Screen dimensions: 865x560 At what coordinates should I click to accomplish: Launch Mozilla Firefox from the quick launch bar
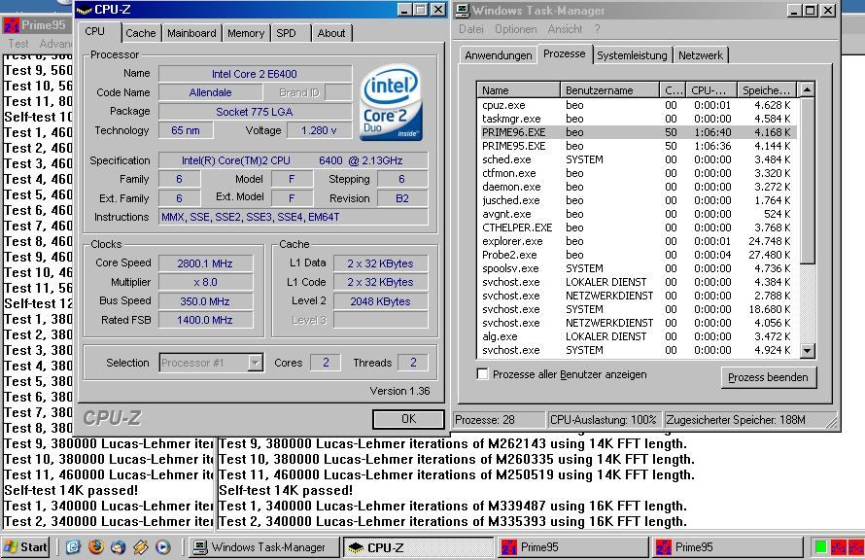[96, 546]
